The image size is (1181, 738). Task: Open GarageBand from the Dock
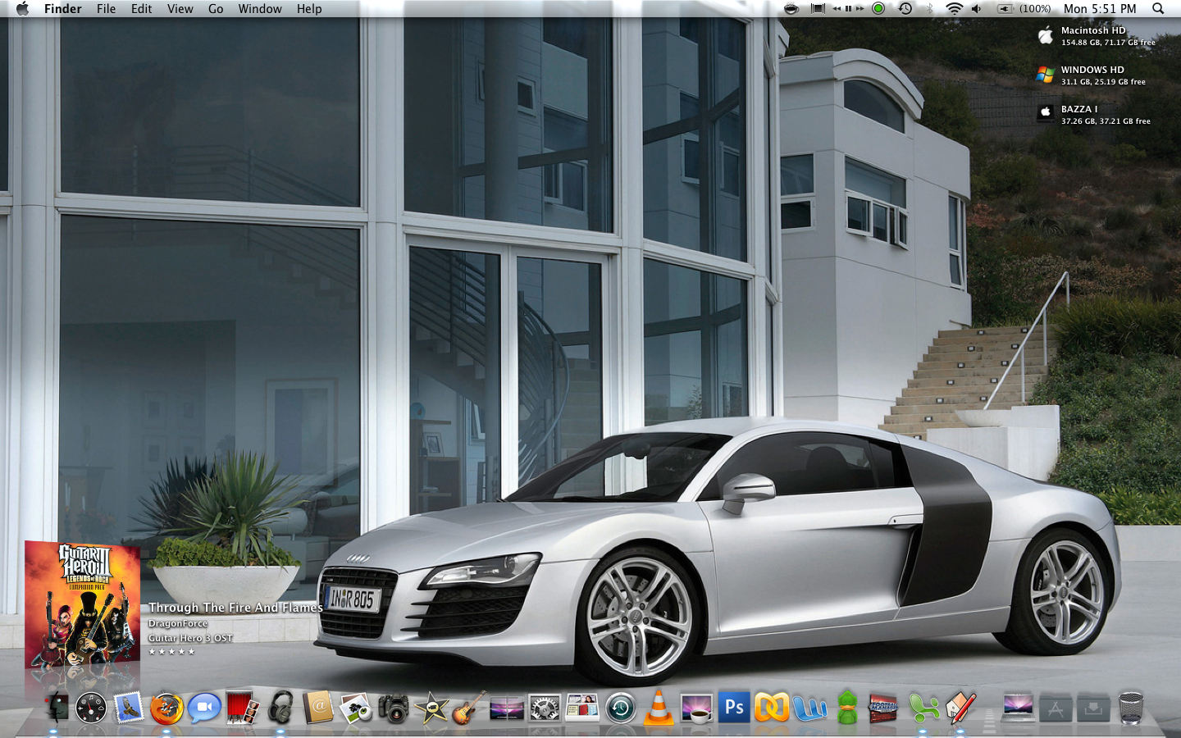point(469,708)
